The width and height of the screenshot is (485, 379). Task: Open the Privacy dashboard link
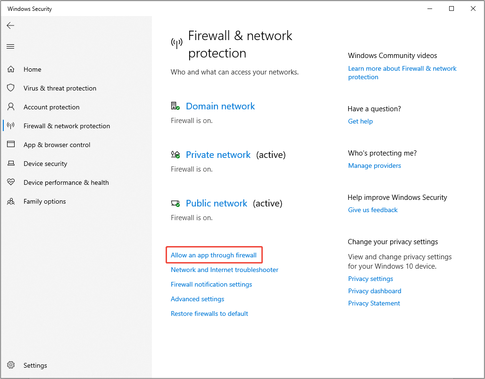375,291
